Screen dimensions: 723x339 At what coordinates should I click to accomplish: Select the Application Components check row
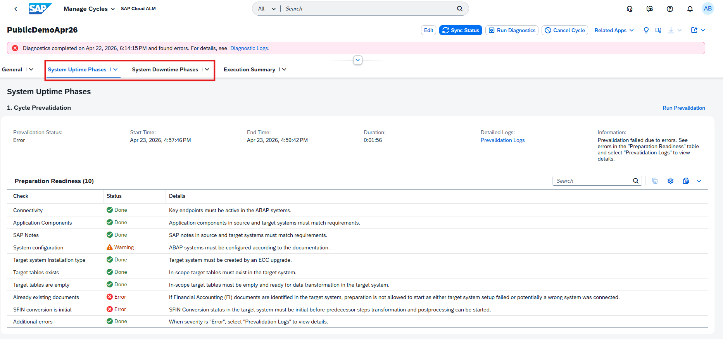(x=357, y=223)
